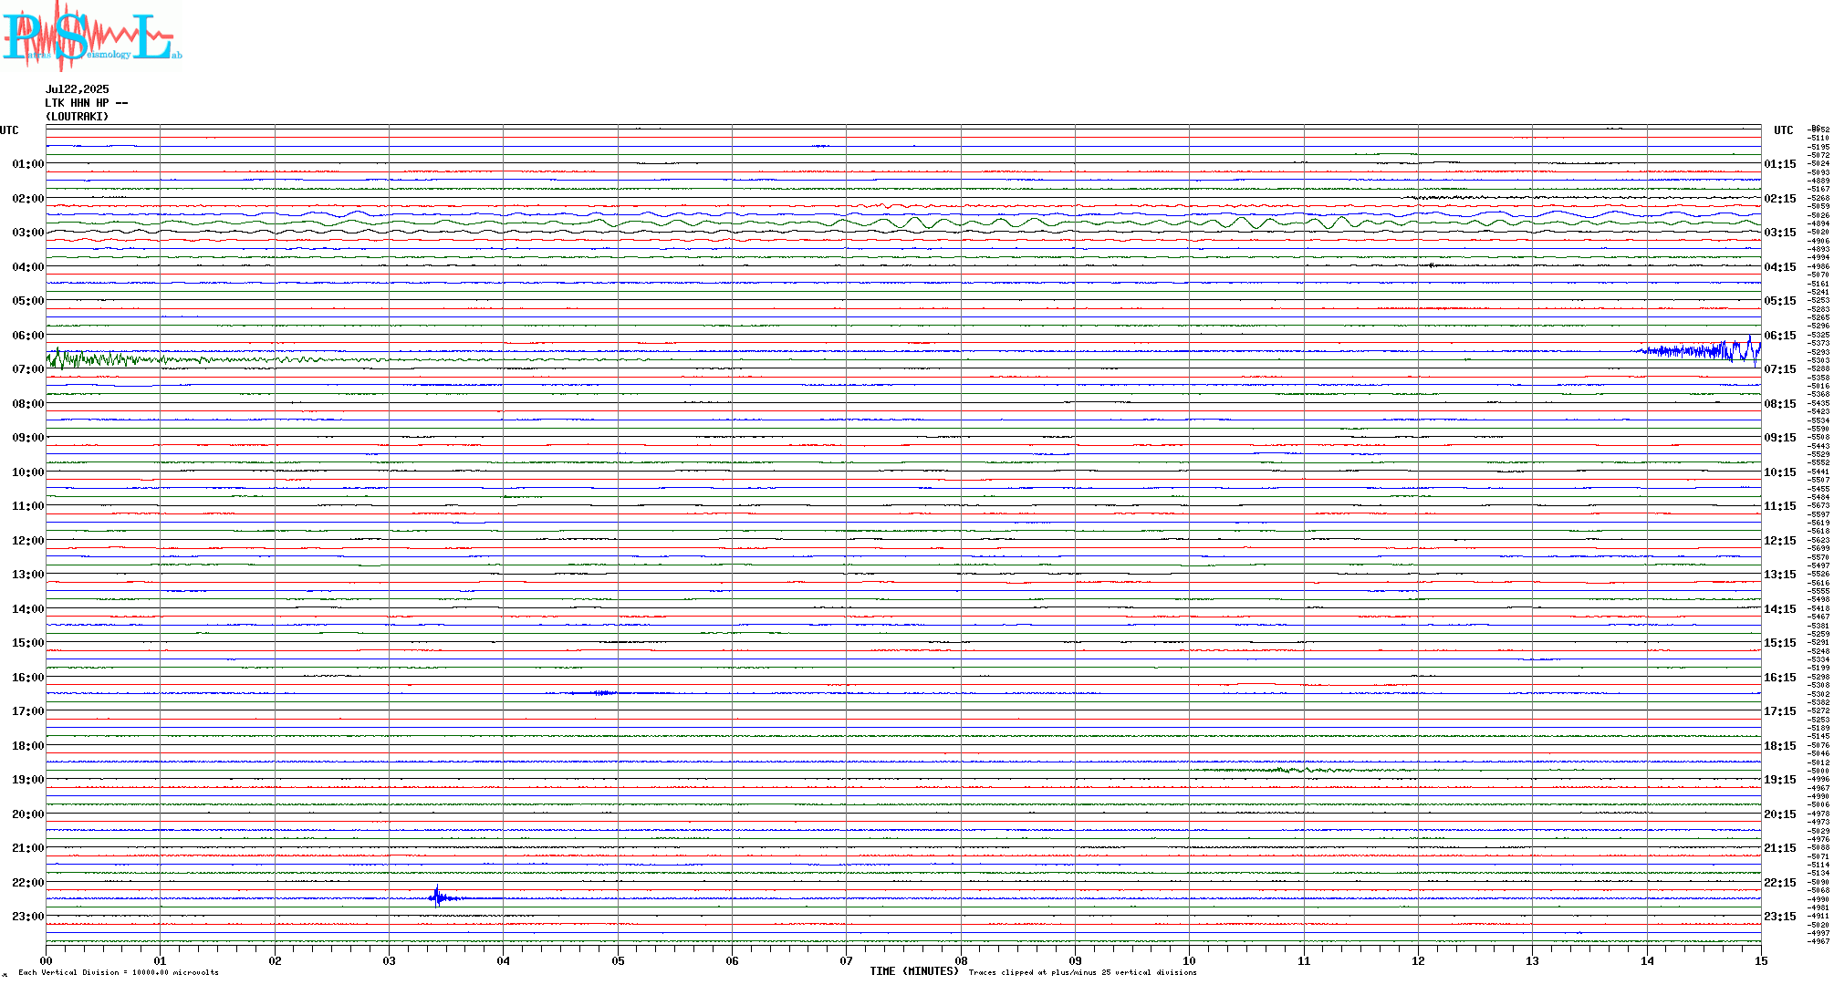The image size is (1834, 985).
Task: Click the 17:15 time label on right
Action: click(1780, 711)
